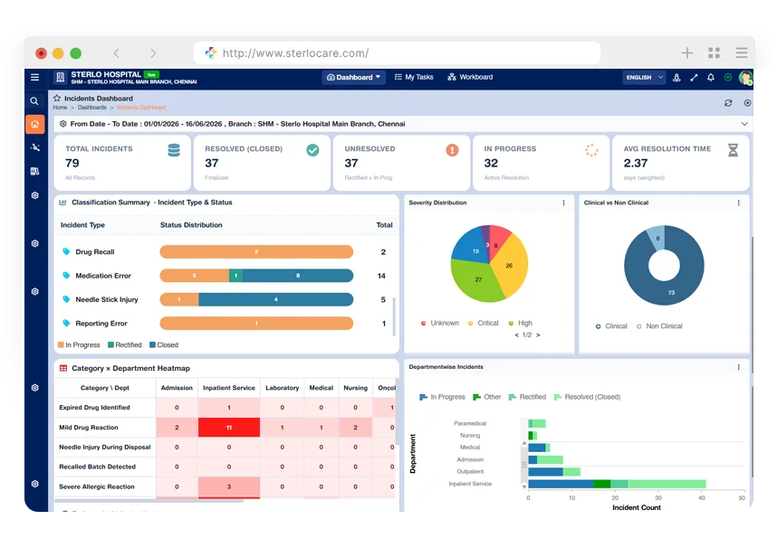Toggle the Non Clinical legend entry

(659, 326)
